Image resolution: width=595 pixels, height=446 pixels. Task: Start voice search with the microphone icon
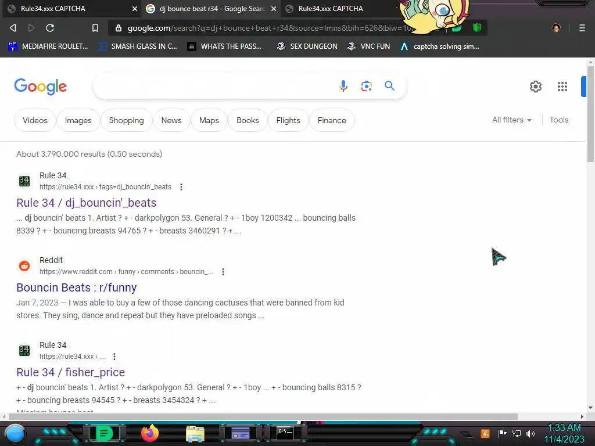[343, 86]
